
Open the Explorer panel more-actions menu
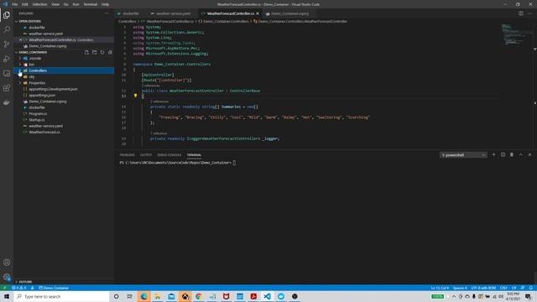[107, 13]
